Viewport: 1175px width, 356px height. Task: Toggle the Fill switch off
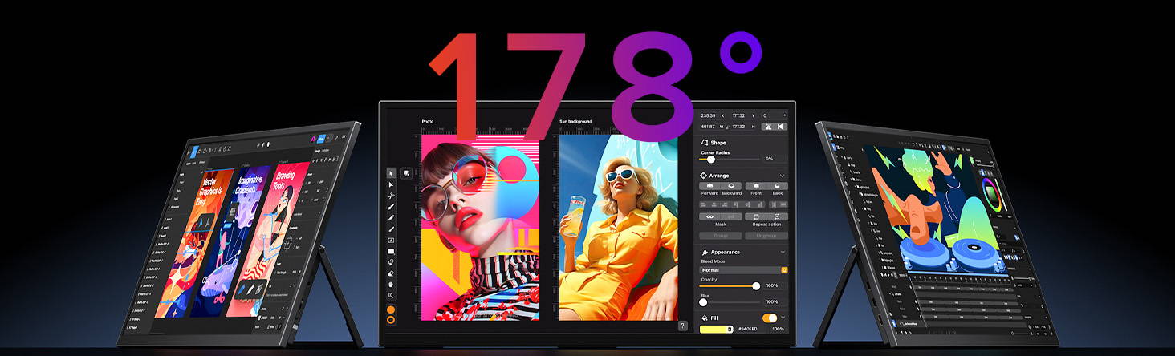[769, 318]
